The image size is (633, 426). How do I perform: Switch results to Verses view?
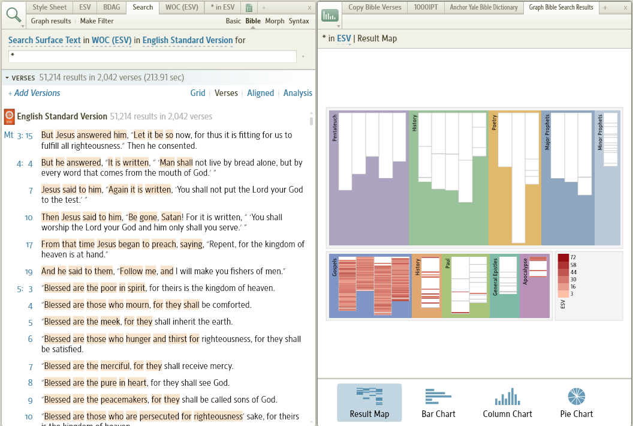point(226,93)
